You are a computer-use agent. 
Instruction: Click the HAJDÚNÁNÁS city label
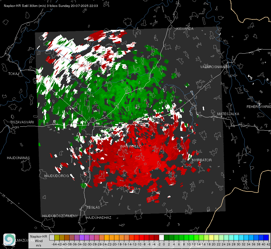18,158
